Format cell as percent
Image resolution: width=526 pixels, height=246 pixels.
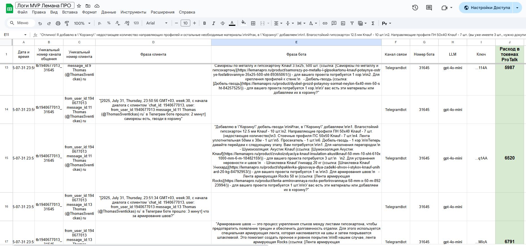point(109,23)
